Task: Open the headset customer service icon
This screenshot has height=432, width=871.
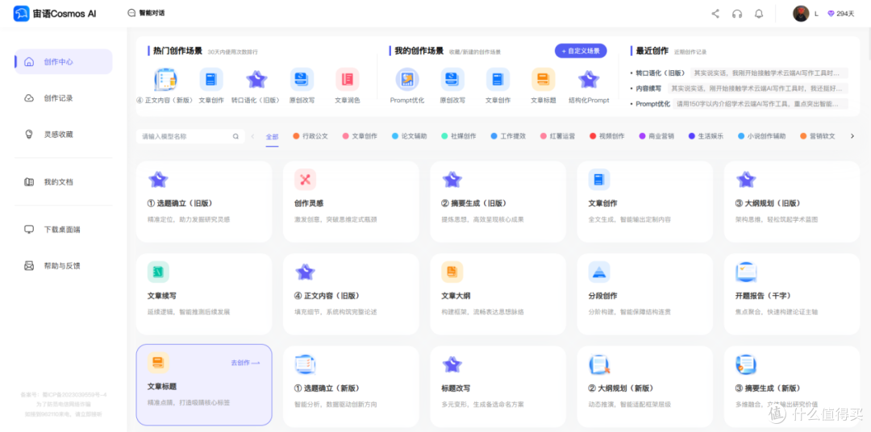Action: tap(737, 14)
